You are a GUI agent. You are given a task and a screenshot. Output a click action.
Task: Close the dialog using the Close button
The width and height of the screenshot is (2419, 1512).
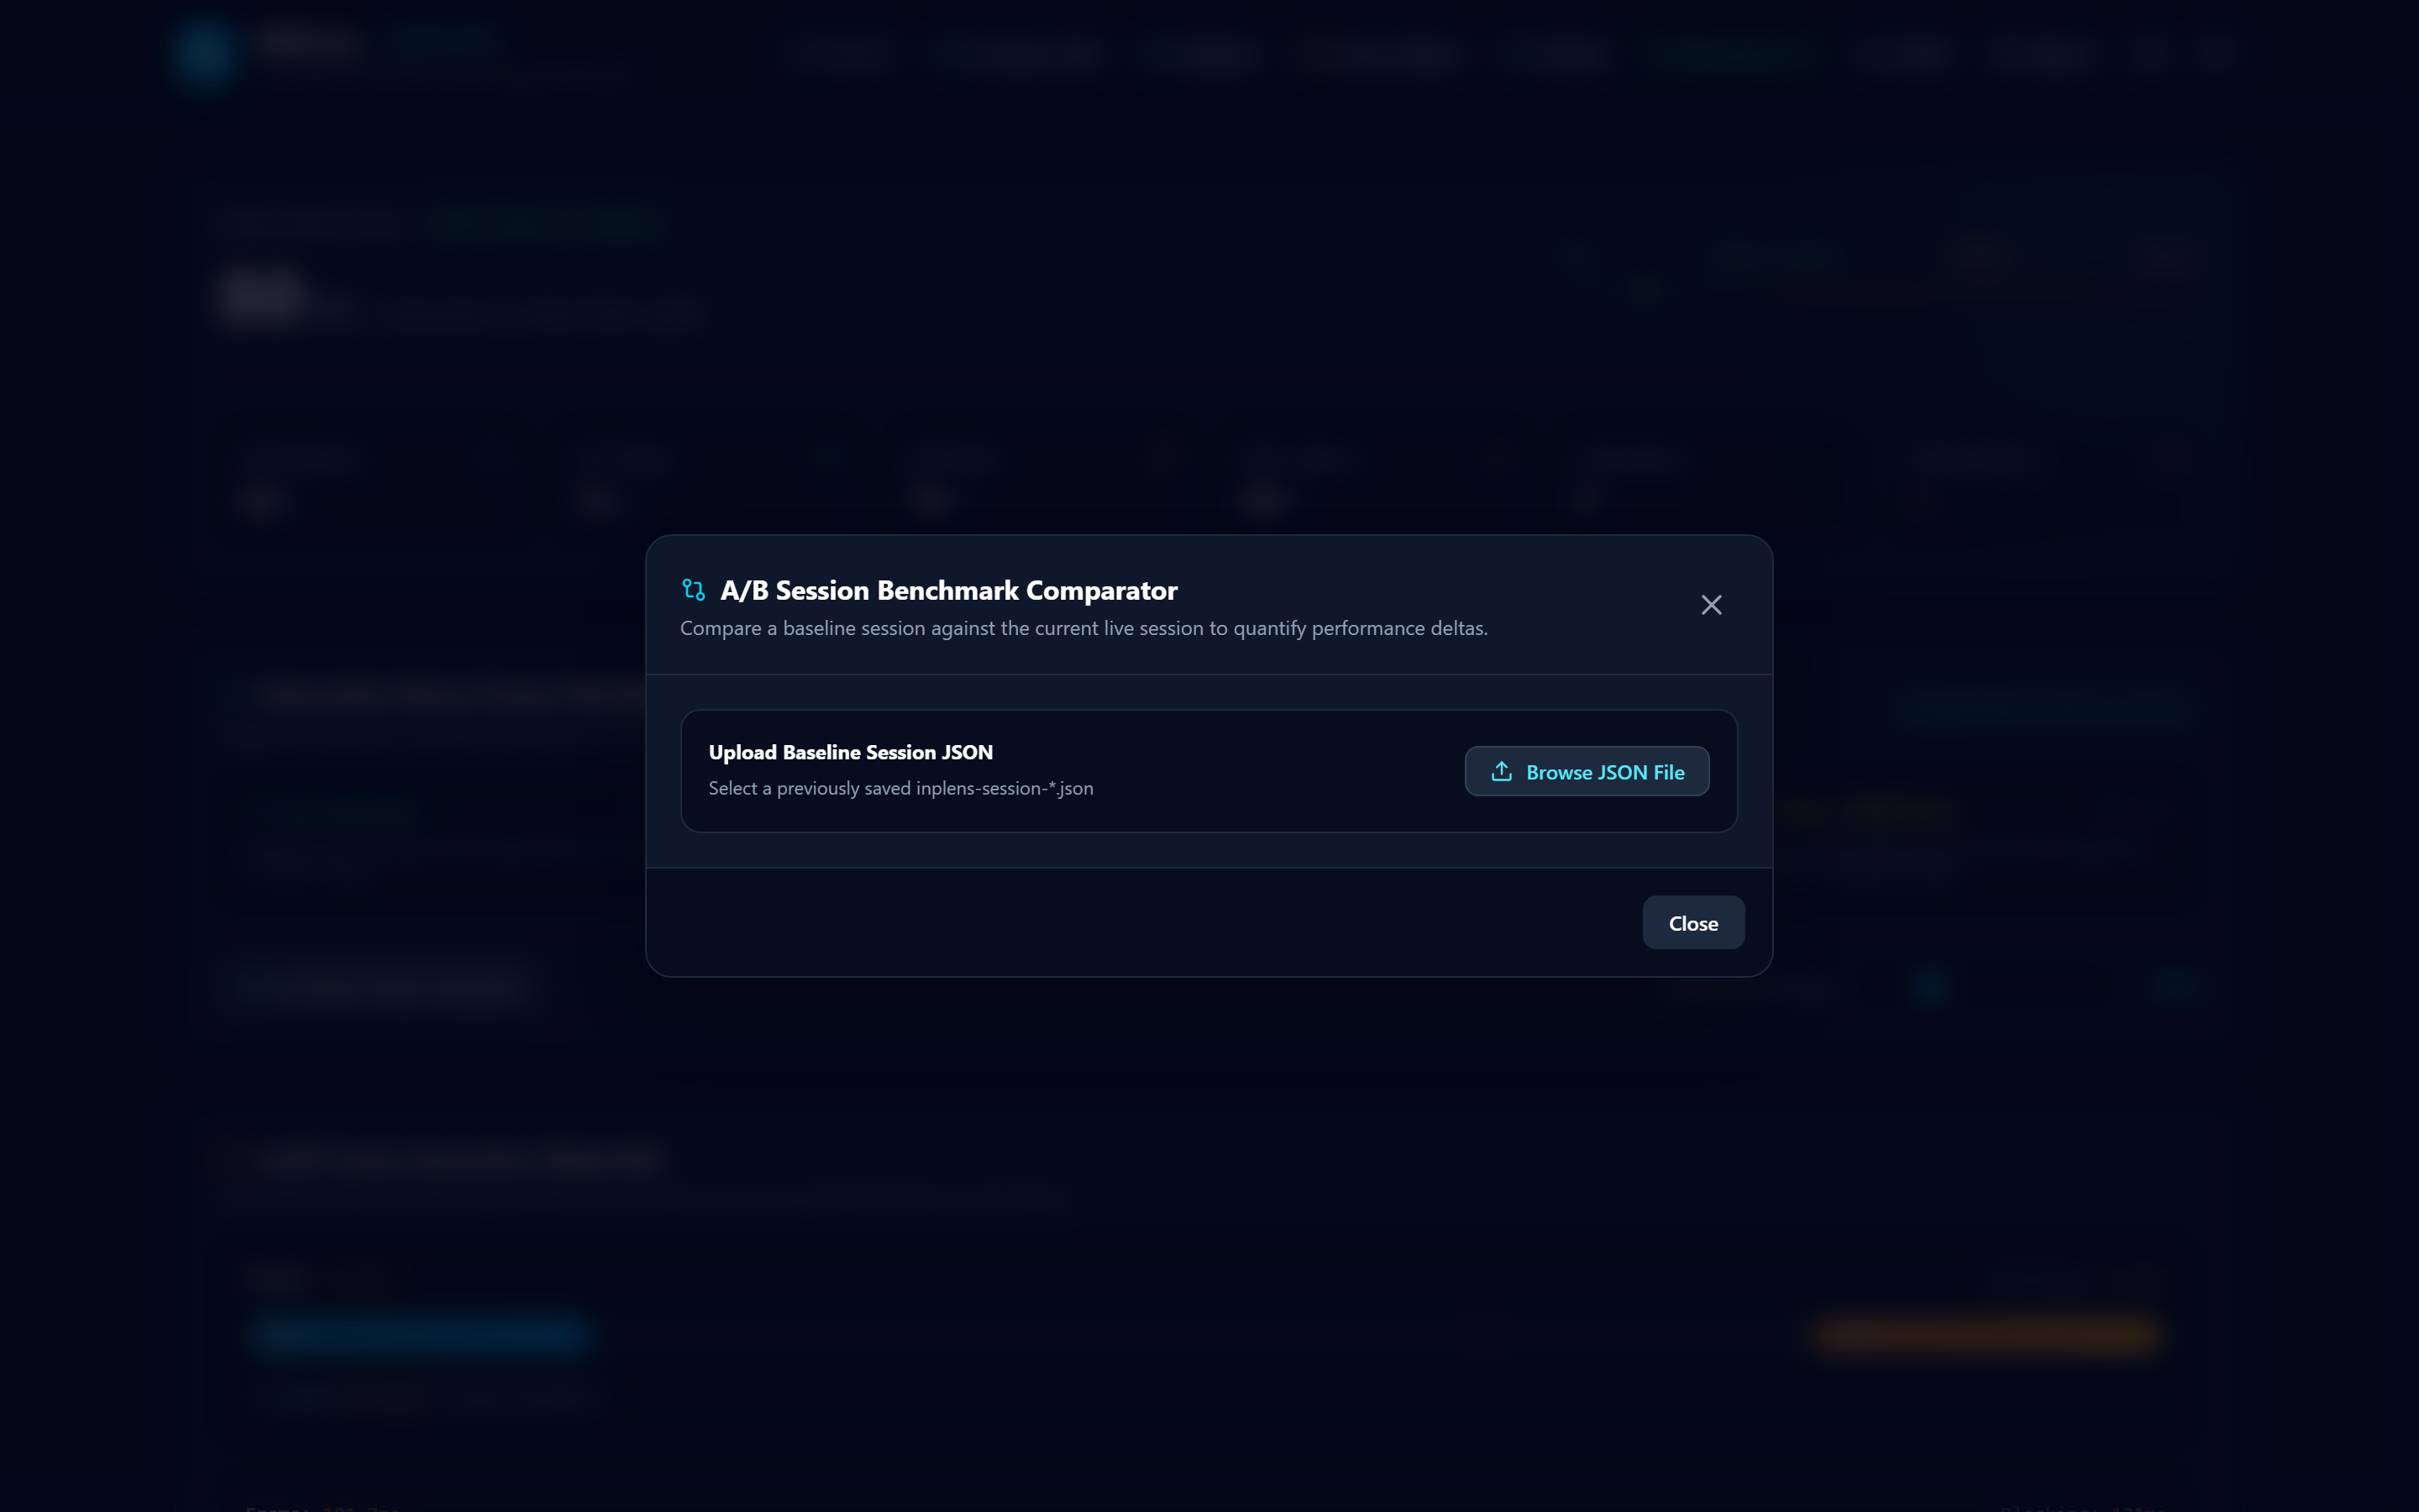click(1693, 923)
